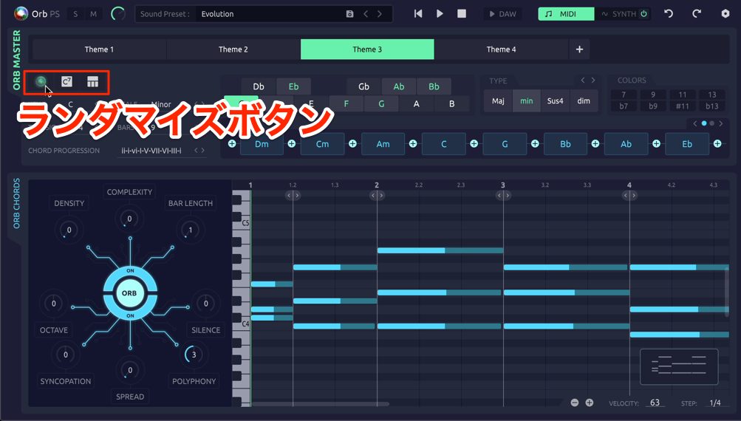Save the Evolution sound preset

point(349,14)
